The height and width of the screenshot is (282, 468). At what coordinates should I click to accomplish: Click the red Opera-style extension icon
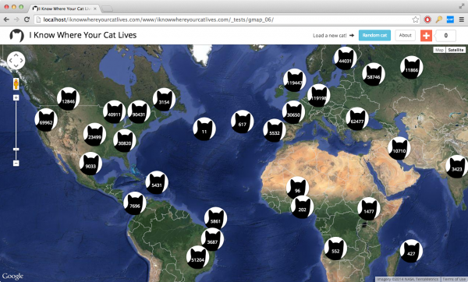click(427, 19)
